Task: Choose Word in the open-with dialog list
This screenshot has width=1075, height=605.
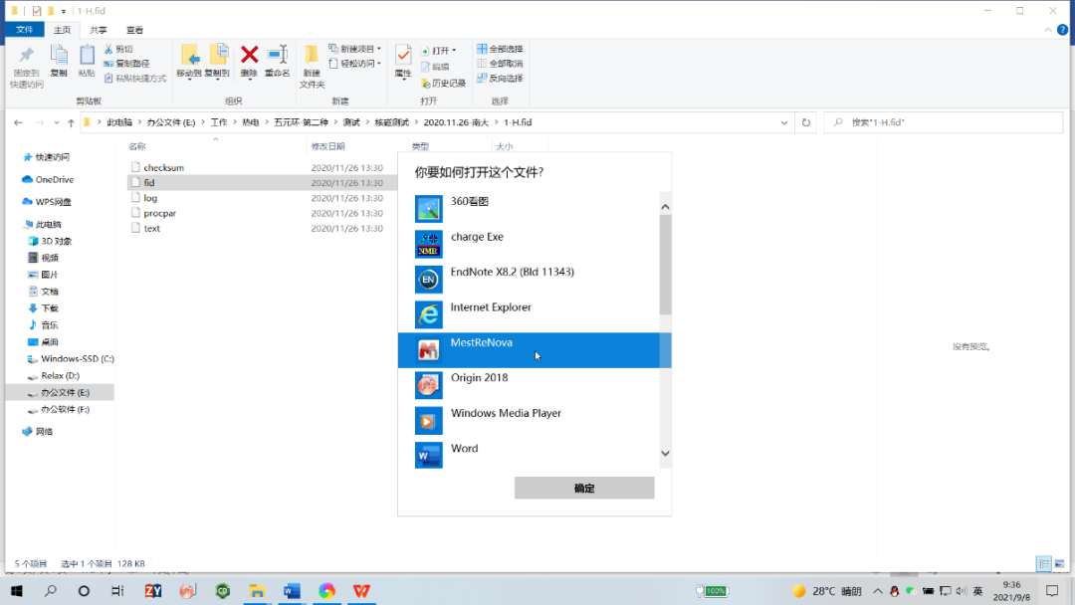Action: coord(529,454)
